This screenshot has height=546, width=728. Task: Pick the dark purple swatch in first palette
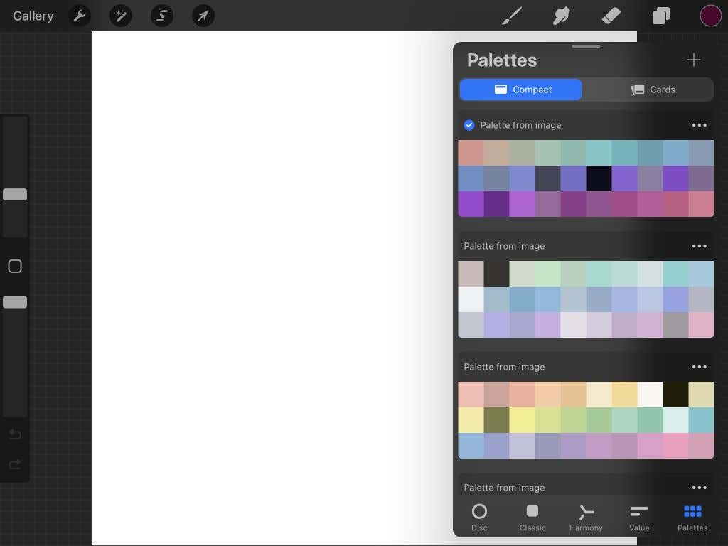coord(496,204)
